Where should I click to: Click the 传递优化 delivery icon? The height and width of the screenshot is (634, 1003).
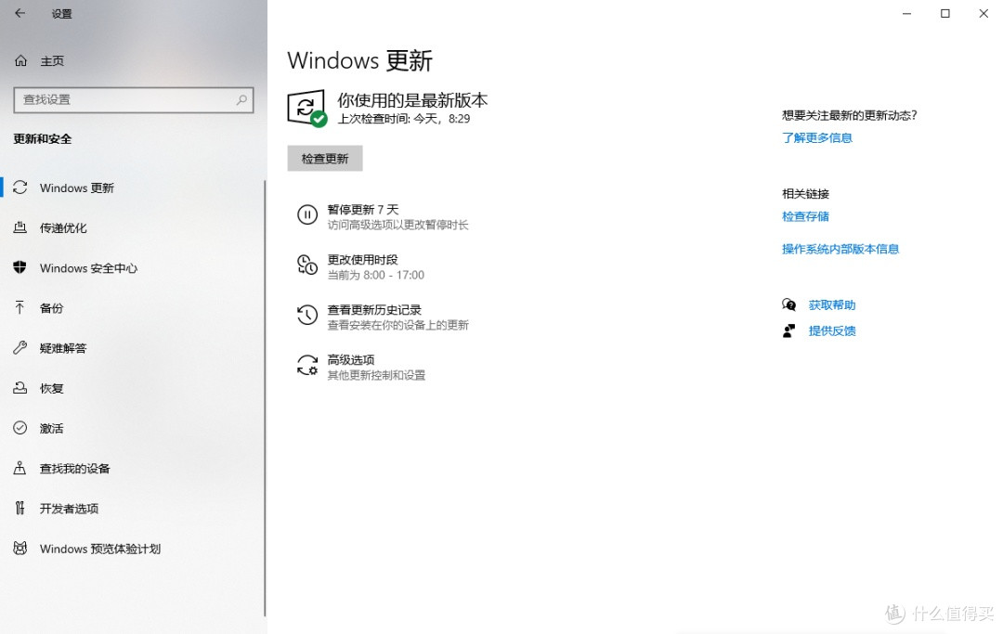click(20, 227)
